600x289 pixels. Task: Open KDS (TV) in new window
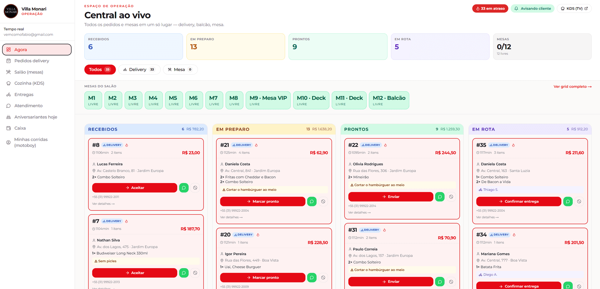[574, 8]
